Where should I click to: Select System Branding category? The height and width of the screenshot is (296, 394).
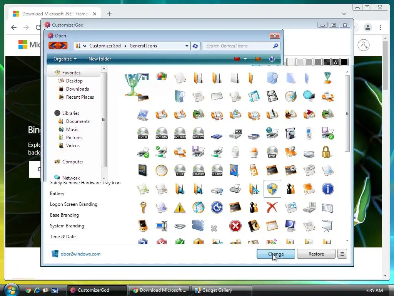tap(67, 226)
